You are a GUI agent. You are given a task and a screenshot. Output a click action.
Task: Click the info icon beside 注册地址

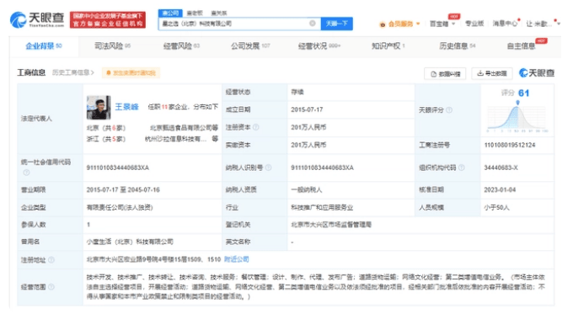[x=51, y=259]
